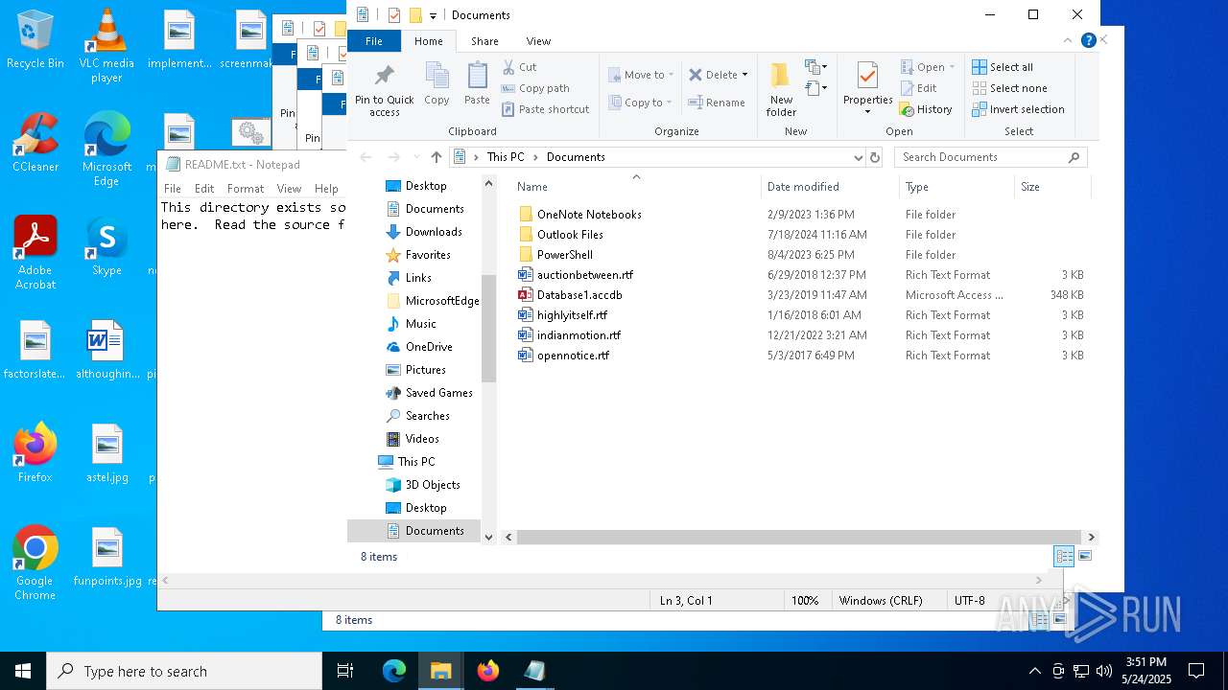This screenshot has height=690, width=1228.
Task: Open OneDrive in navigation pane
Action: [428, 347]
